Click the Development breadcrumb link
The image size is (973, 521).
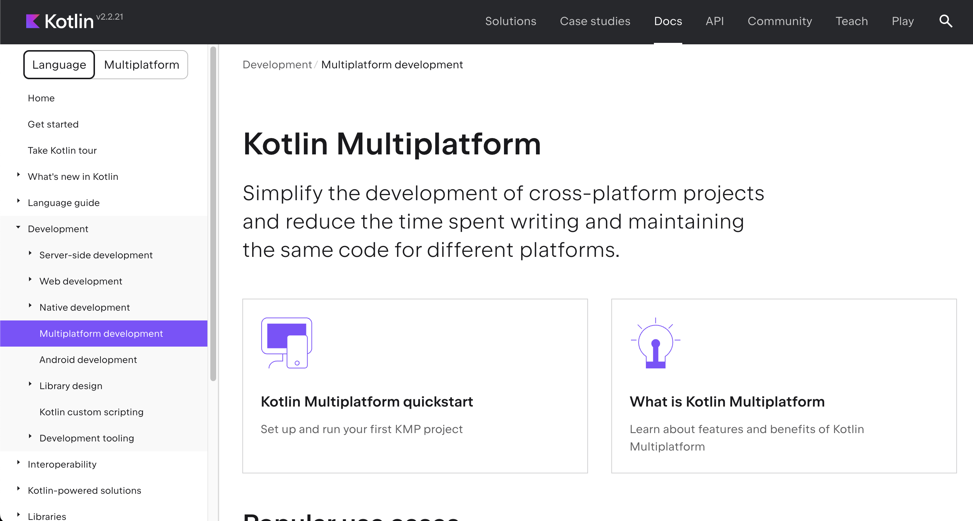277,65
